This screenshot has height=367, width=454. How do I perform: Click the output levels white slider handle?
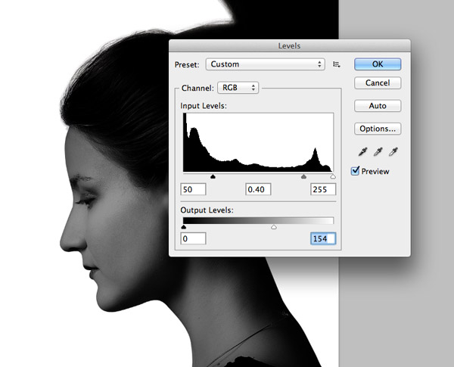(x=274, y=226)
